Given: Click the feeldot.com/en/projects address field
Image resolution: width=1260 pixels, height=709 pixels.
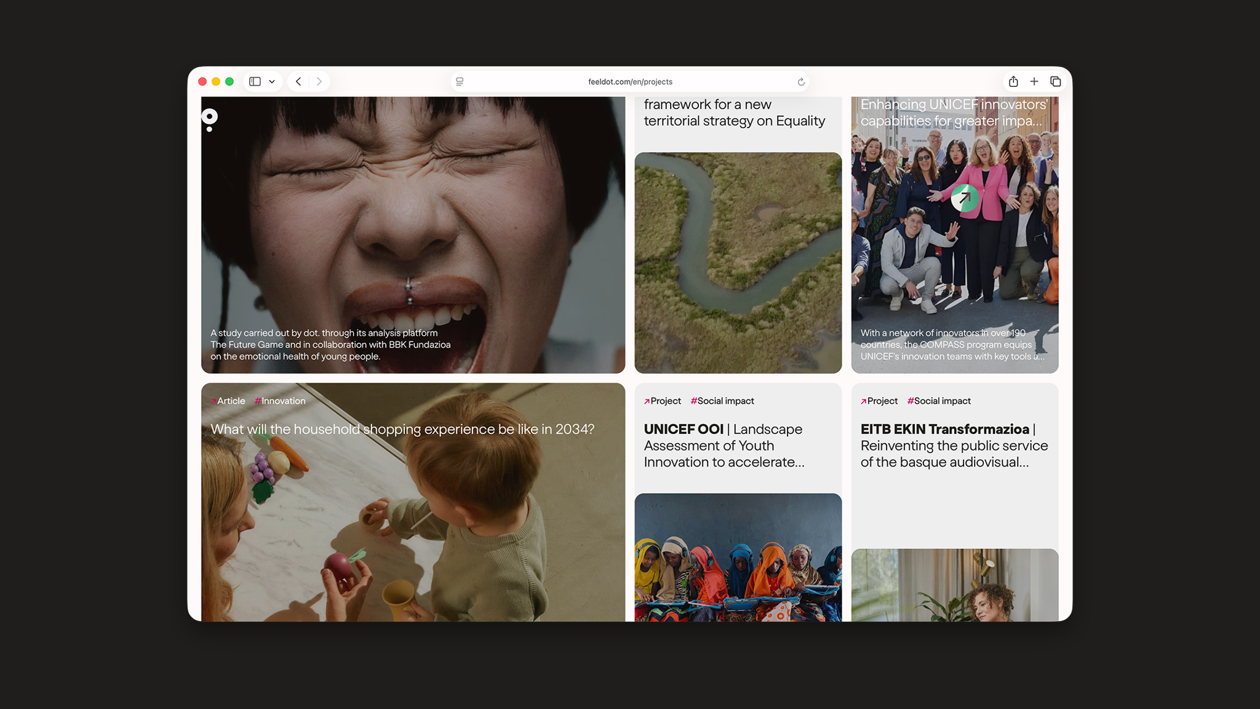Looking at the screenshot, I should click(x=630, y=82).
